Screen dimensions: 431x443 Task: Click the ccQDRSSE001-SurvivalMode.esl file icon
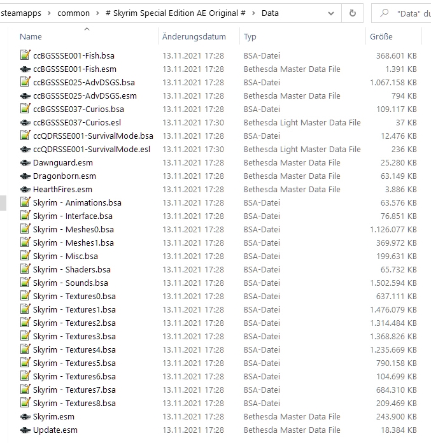25,149
